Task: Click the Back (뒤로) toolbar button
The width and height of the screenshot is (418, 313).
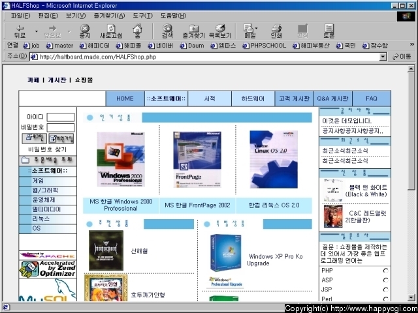Action: 20,31
